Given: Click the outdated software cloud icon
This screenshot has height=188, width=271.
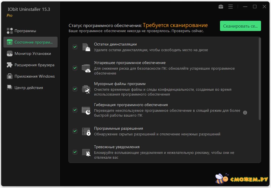Looking at the screenshot, I should point(86,68).
